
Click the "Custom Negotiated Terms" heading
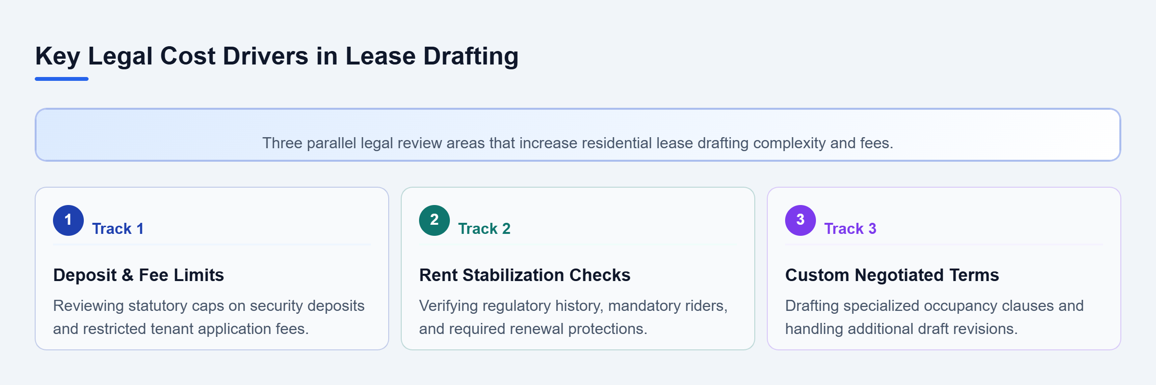892,275
